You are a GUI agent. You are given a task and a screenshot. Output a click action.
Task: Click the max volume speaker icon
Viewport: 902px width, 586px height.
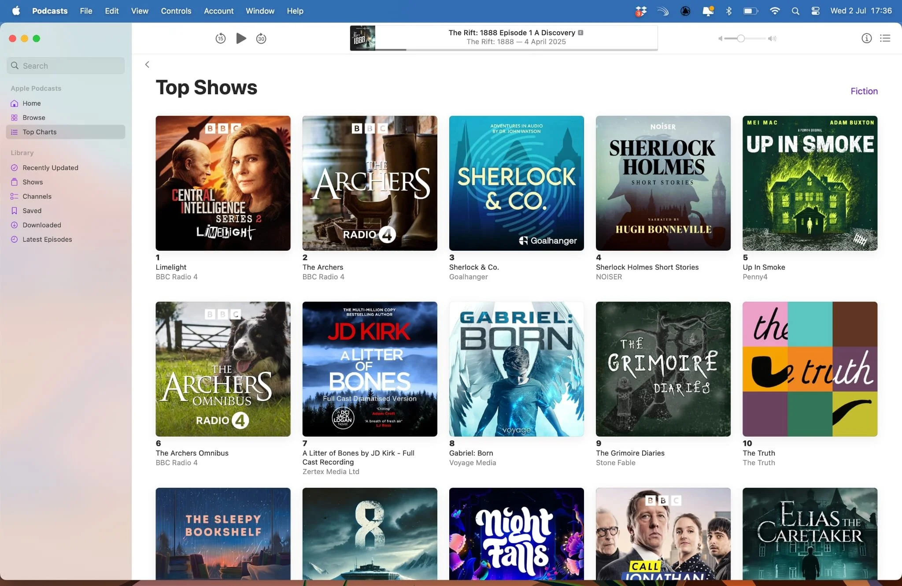[772, 38]
